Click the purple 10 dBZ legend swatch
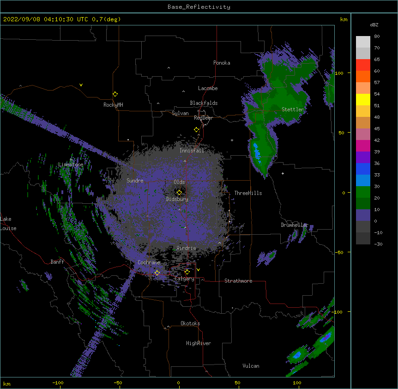 click(363, 215)
